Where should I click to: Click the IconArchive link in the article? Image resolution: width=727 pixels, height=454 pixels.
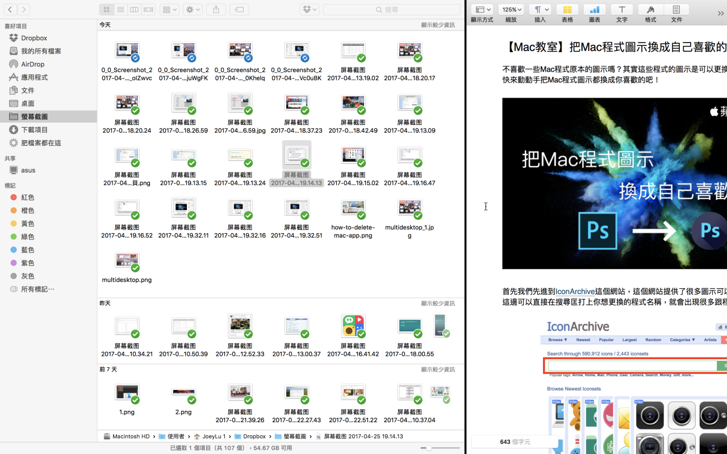[574, 291]
